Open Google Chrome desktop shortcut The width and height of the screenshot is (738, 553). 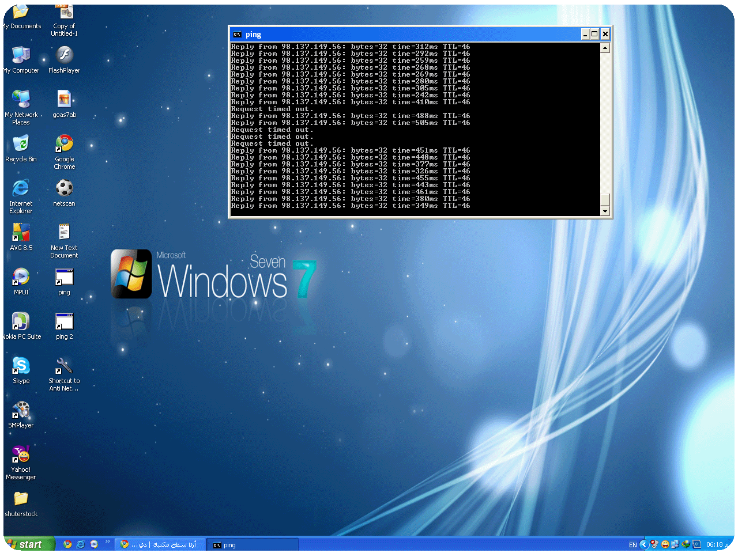point(64,143)
